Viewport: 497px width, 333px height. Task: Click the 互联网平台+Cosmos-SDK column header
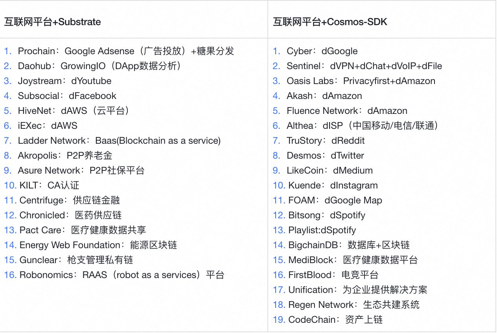pyautogui.click(x=330, y=22)
